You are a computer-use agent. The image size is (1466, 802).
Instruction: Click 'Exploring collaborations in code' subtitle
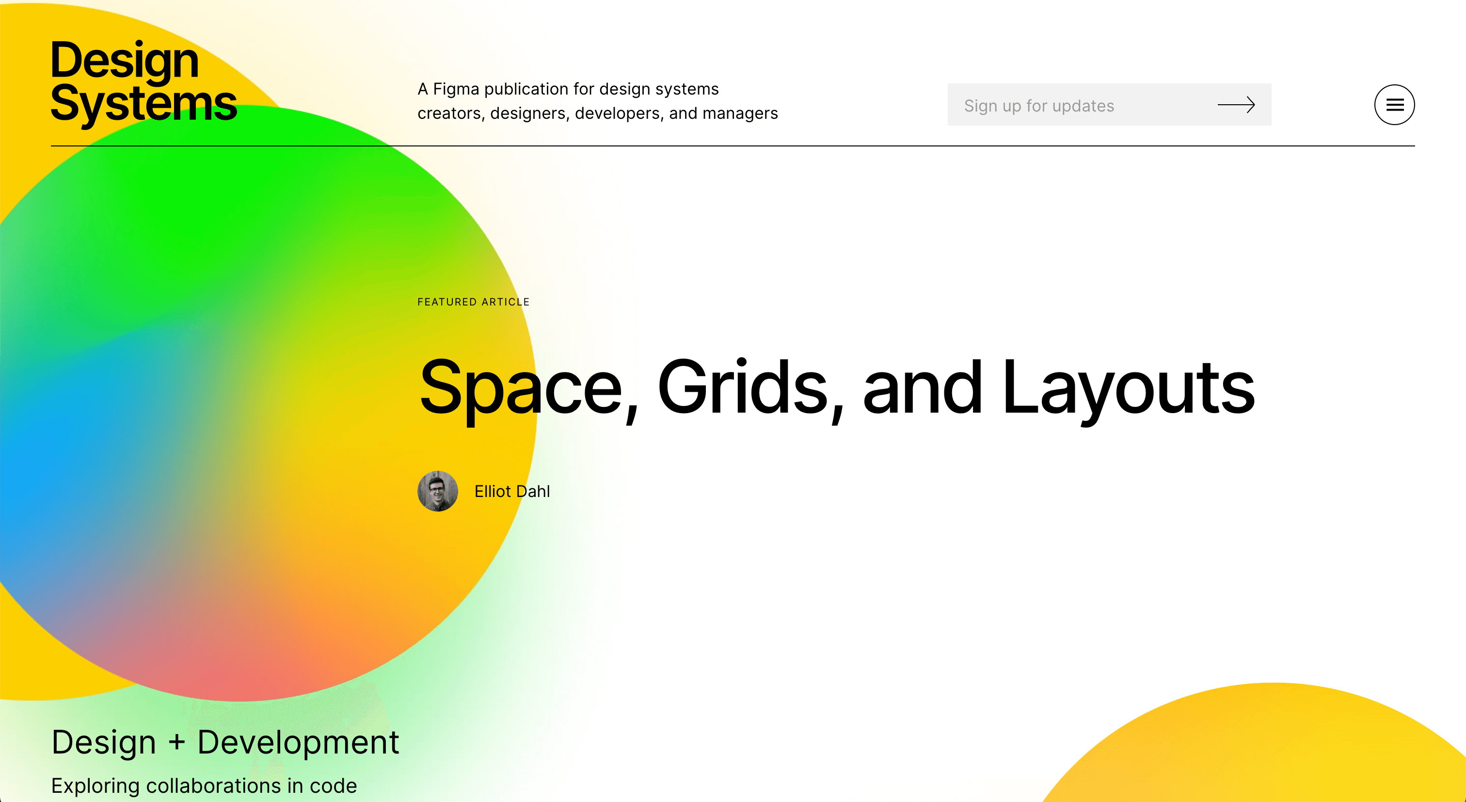point(204,786)
